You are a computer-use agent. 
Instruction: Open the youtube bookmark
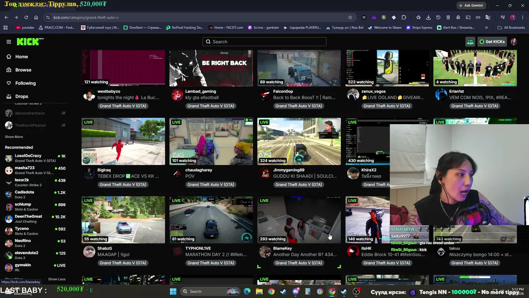(25, 28)
